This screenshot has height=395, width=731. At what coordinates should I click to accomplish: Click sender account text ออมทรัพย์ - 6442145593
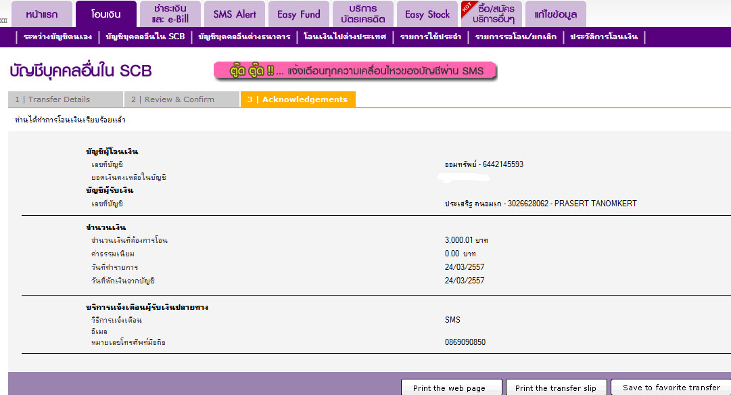(484, 164)
